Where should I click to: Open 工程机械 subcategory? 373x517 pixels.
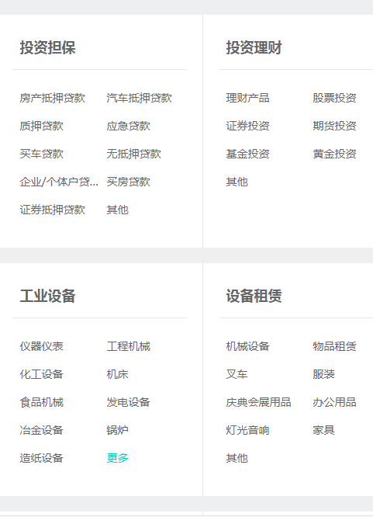(x=128, y=346)
